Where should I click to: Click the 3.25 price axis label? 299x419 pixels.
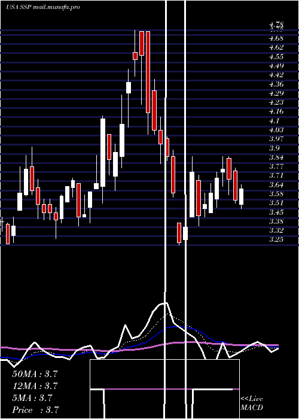point(276,239)
